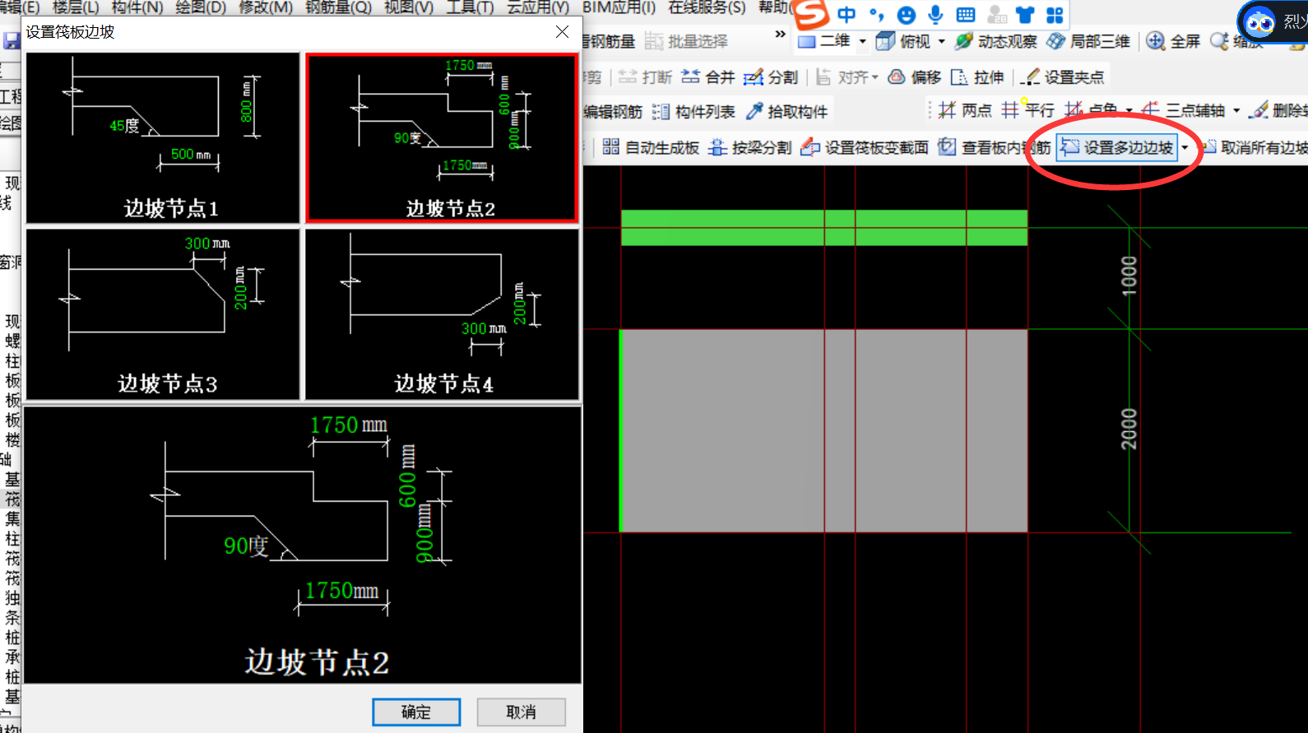This screenshot has width=1308, height=733.
Task: Select the 平行 parallel axis tool
Action: click(1027, 110)
